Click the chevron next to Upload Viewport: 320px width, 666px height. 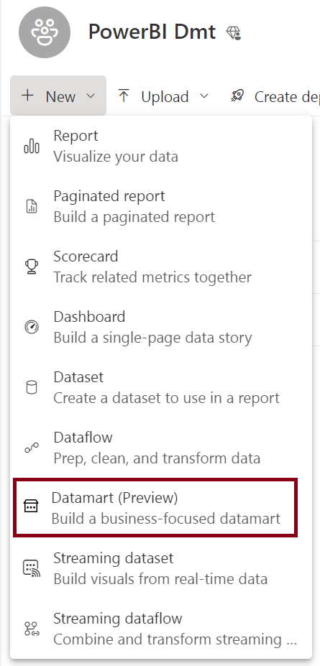click(204, 96)
